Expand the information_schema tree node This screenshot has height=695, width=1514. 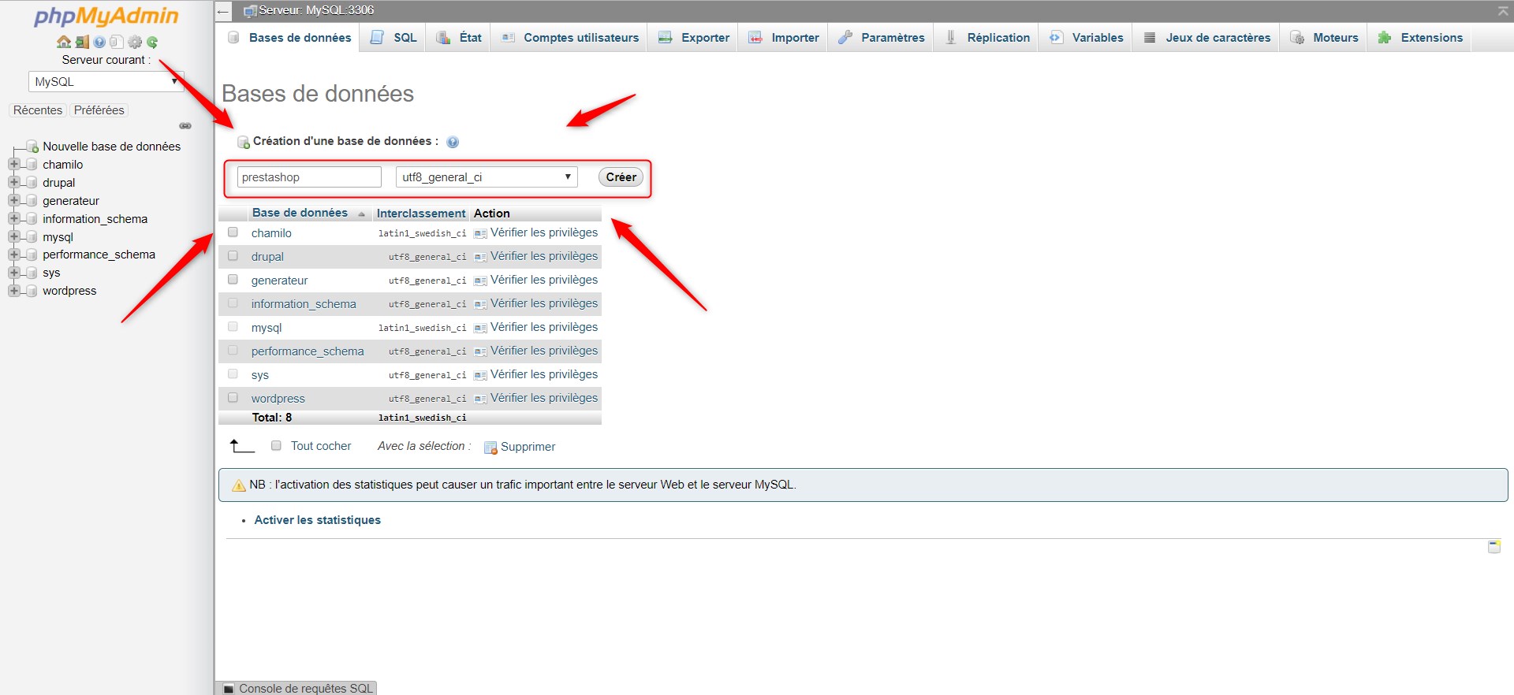click(x=13, y=218)
